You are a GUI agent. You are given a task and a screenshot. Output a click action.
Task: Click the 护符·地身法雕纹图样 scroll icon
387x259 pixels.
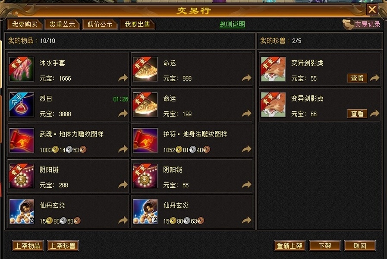[145, 140]
